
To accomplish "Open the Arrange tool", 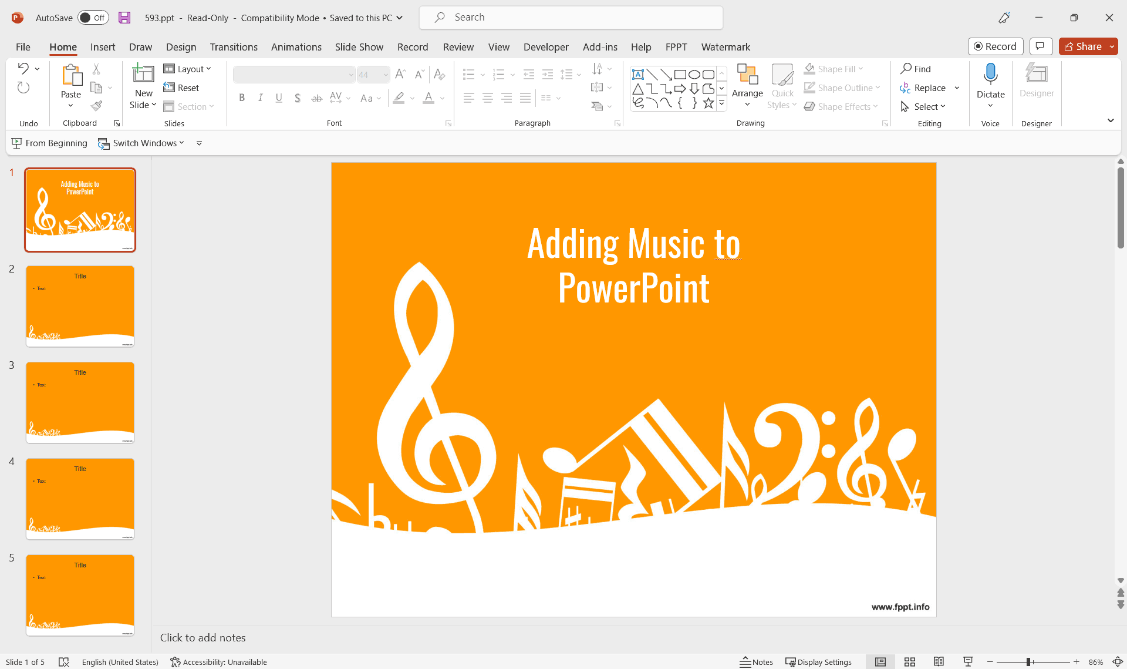I will (747, 86).
